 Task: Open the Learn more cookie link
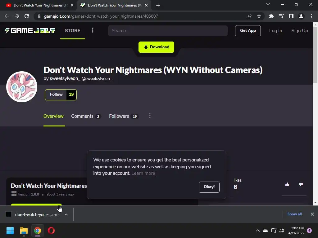(143, 173)
